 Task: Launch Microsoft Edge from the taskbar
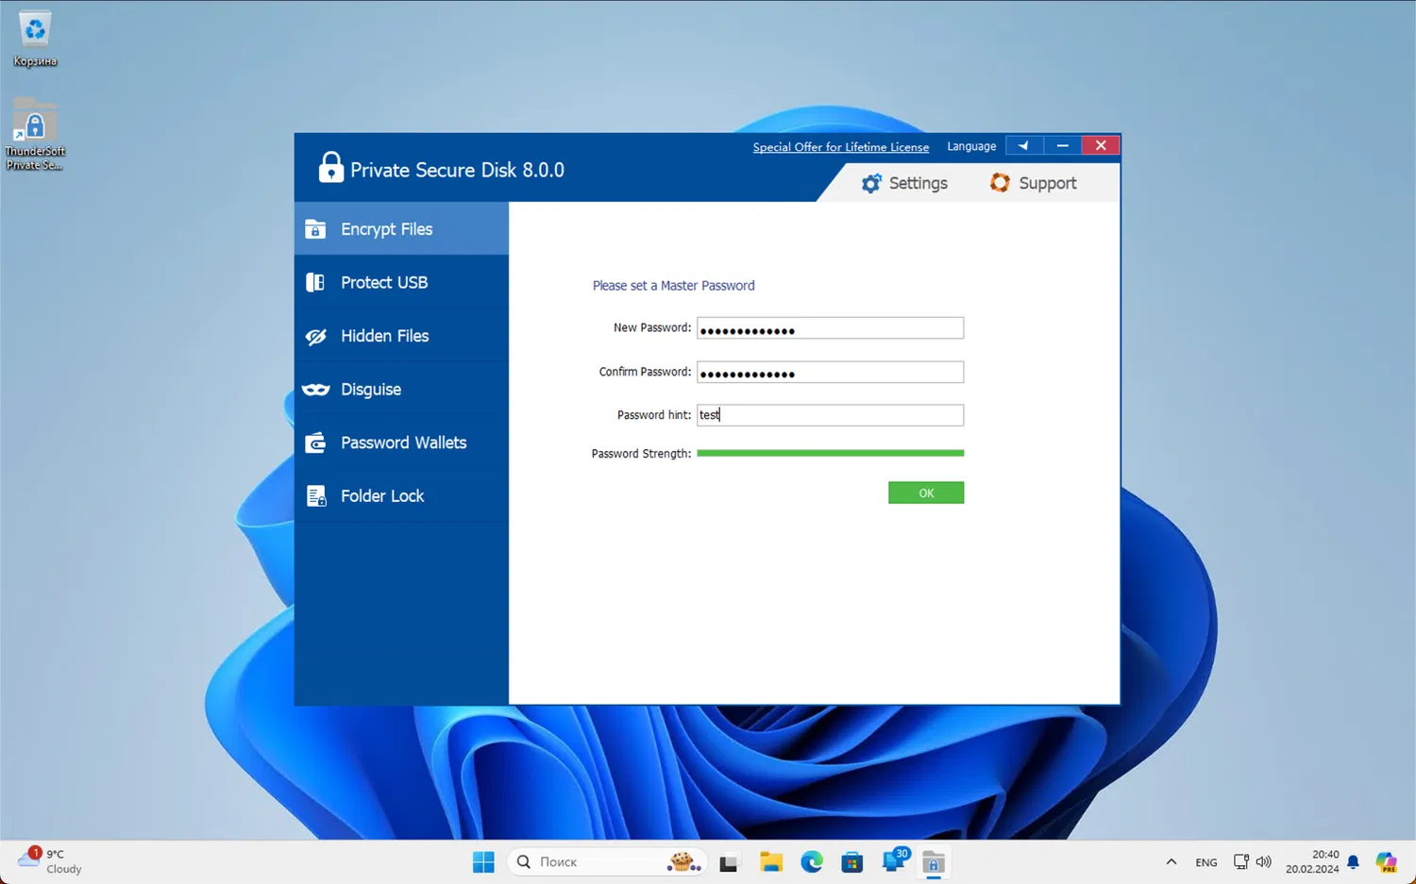tap(812, 862)
